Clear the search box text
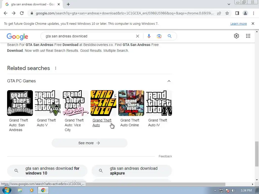This screenshot has height=194, width=259. tap(137, 36)
